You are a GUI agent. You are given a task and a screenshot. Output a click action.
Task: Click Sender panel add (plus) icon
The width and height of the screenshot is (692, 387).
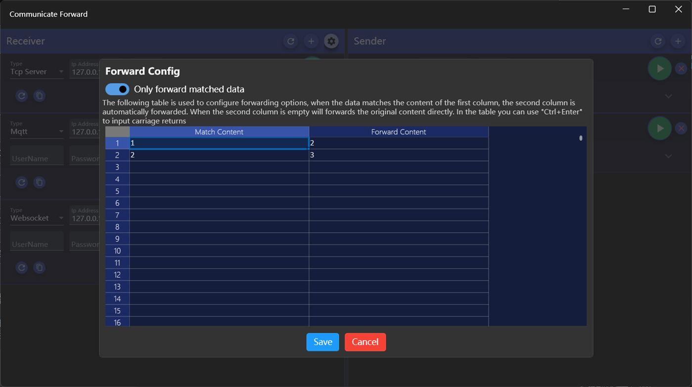coord(678,42)
